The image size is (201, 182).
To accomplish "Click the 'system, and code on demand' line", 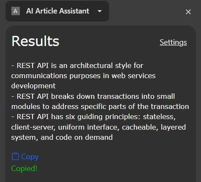I will click(x=62, y=138).
